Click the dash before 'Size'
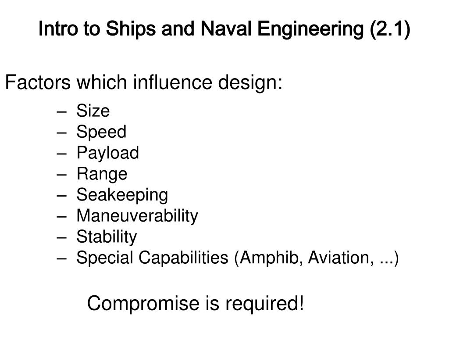Viewport: 449px width, 337px height. pyautogui.click(x=61, y=112)
